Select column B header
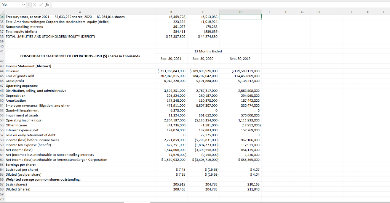Image resolution: width=390 pixels, height=203 pixels. coord(171,12)
